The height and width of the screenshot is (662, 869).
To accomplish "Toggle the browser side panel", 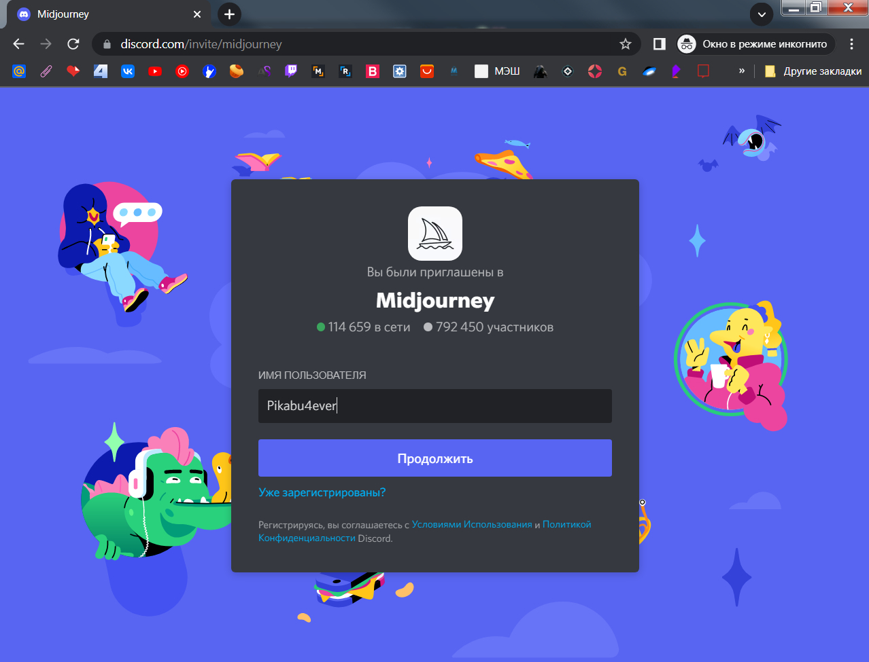I will pos(659,44).
